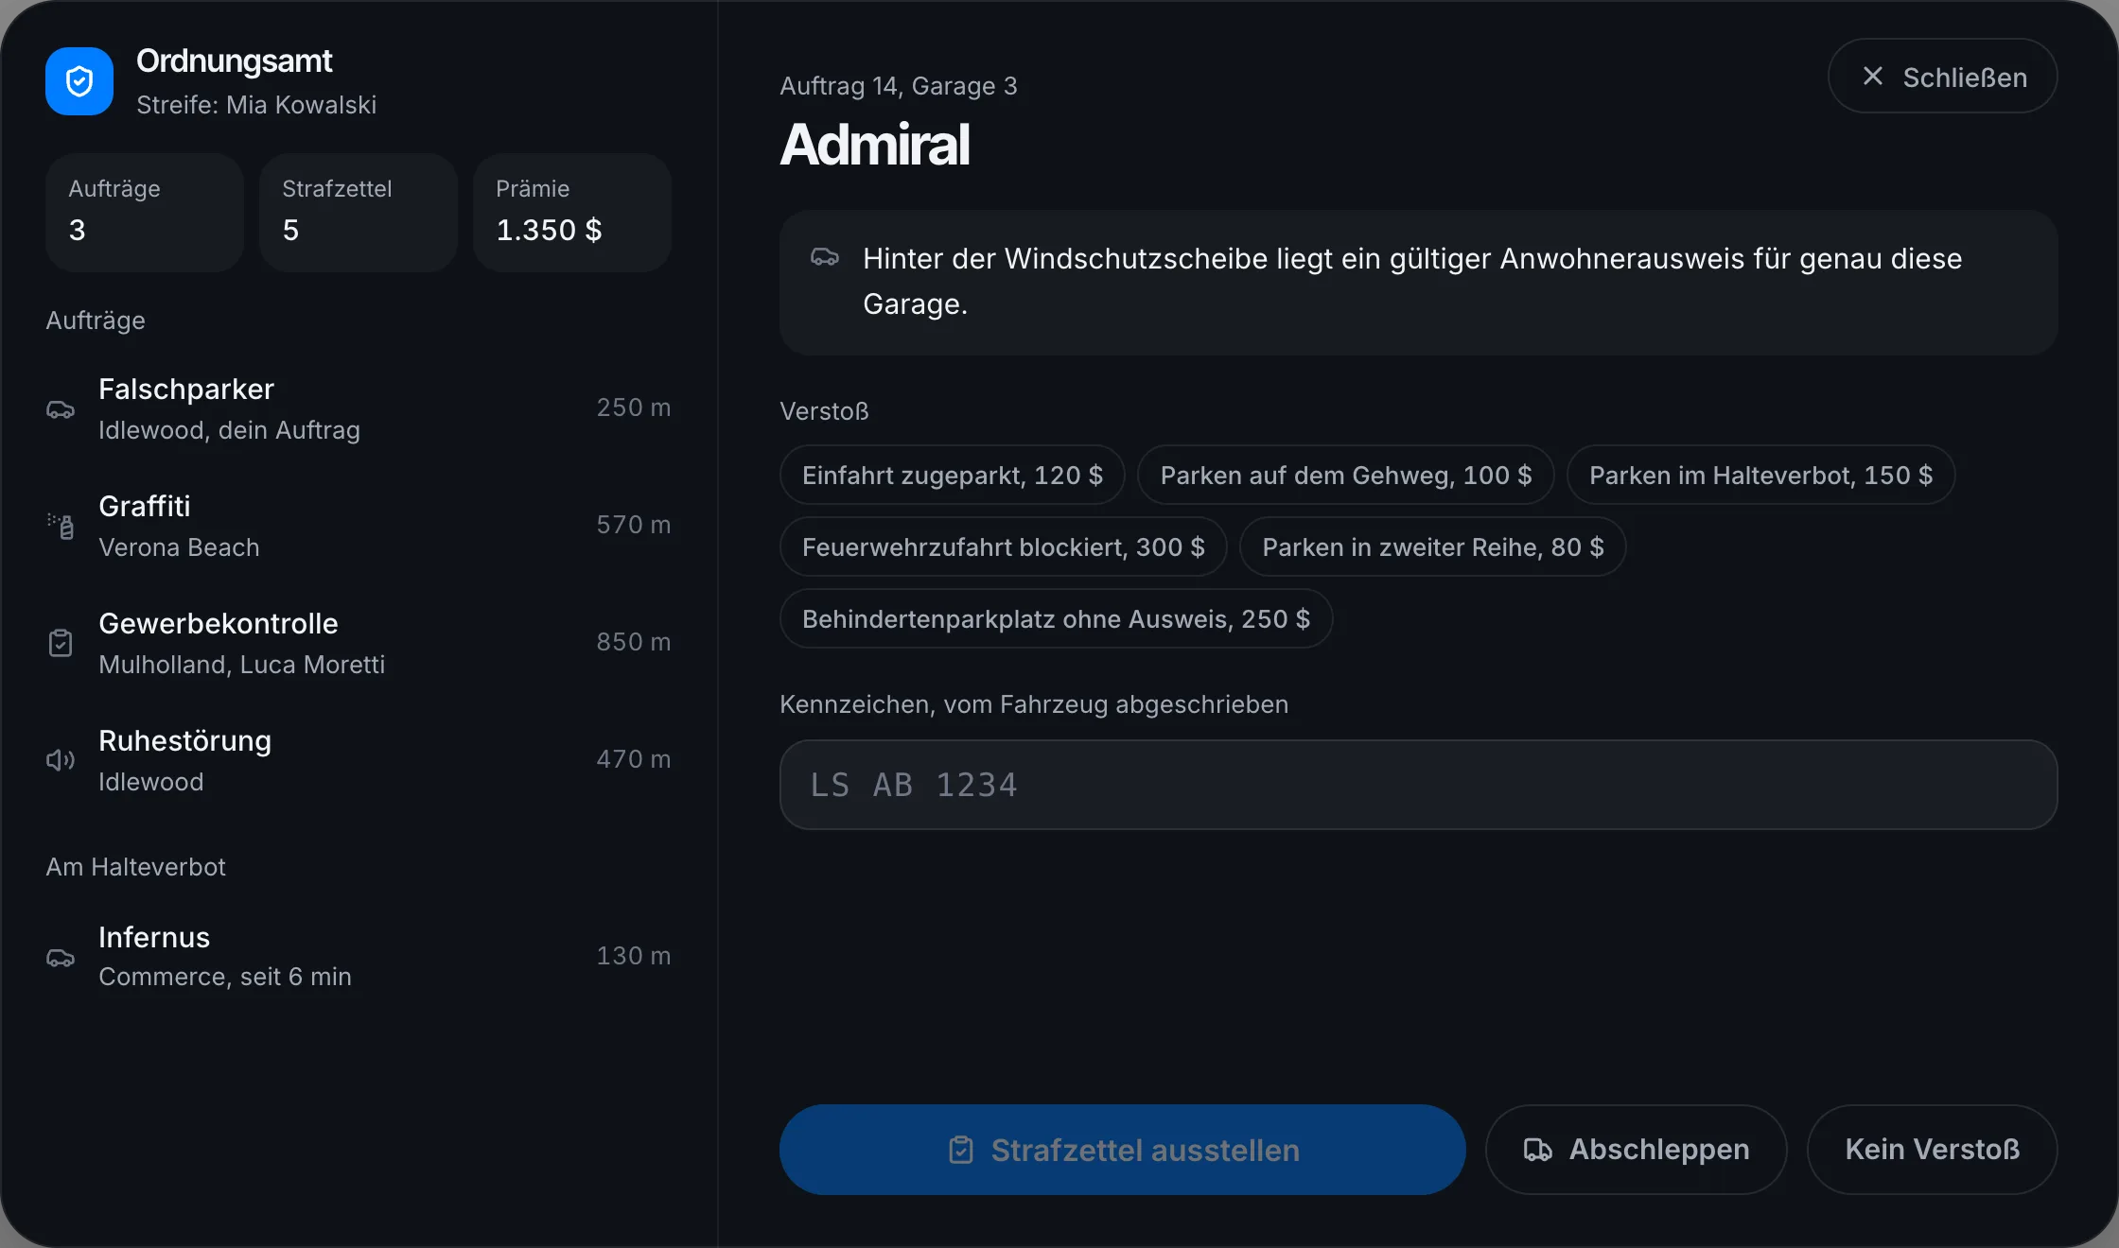Focus the Kennzeichen license plate input field

[1419, 785]
